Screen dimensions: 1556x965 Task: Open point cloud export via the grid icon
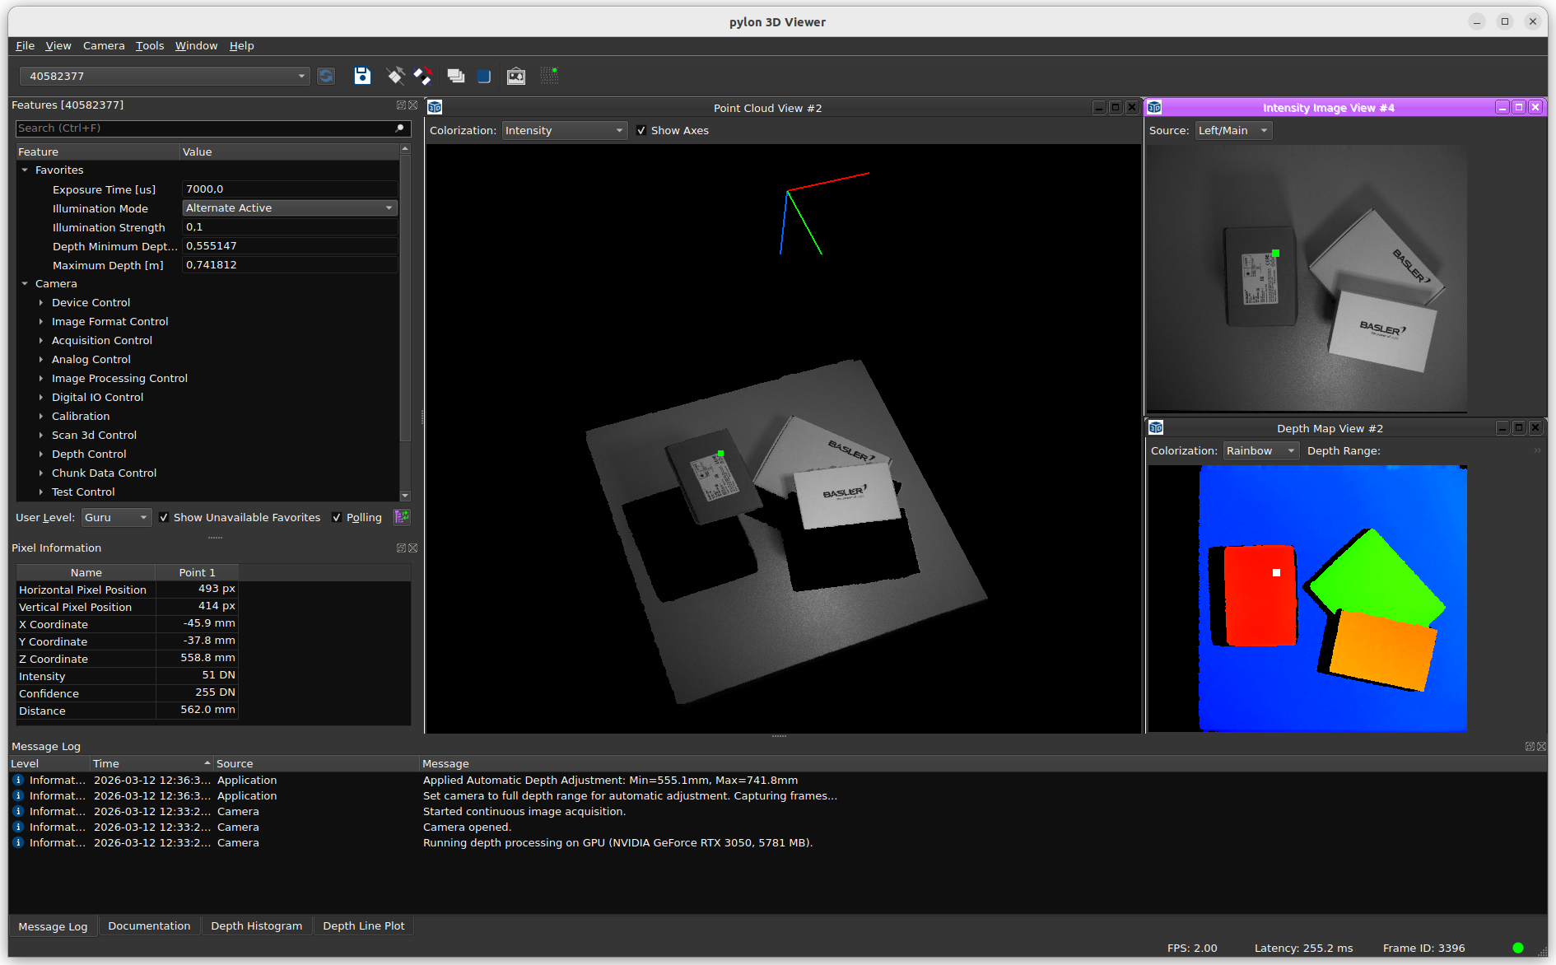tap(549, 76)
